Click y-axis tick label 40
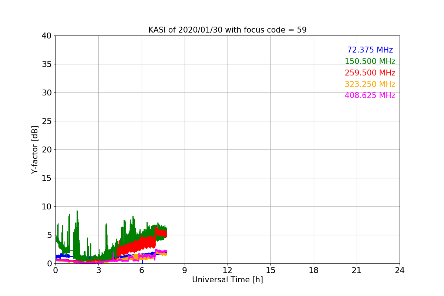444x296 pixels. [x=46, y=36]
